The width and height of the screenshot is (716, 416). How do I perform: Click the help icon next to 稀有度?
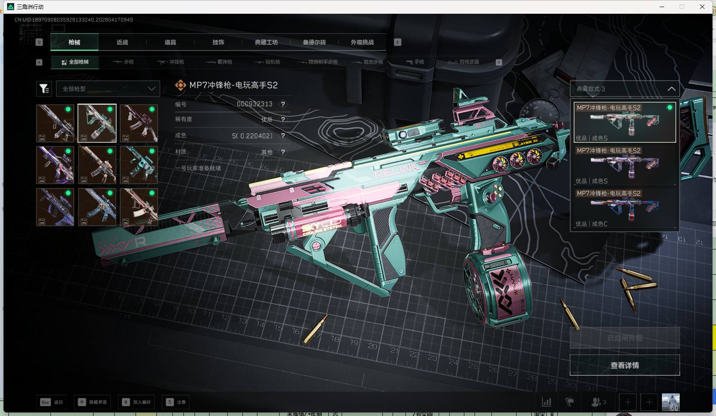point(283,120)
